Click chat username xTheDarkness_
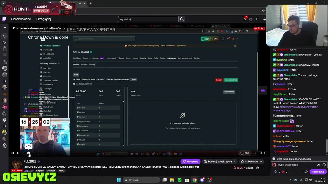This screenshot has width=328, height=184. pos(285,116)
